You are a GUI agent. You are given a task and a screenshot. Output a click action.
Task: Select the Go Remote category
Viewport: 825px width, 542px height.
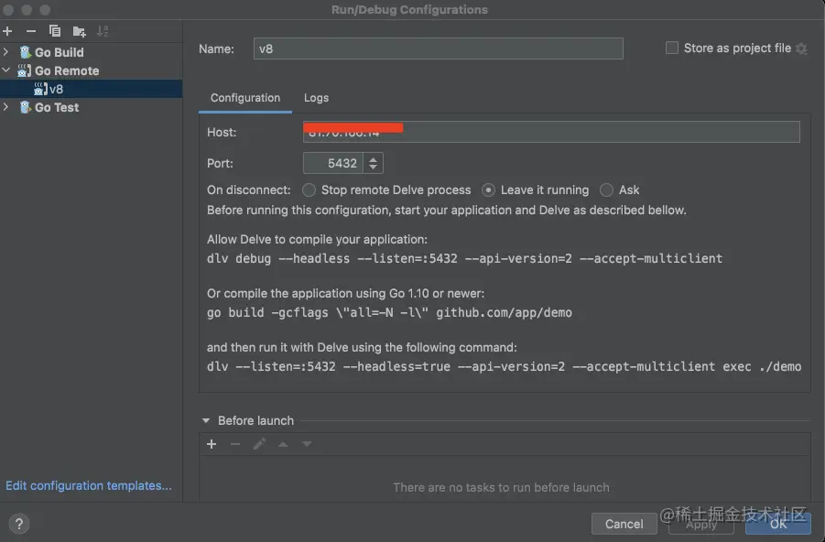pos(67,70)
